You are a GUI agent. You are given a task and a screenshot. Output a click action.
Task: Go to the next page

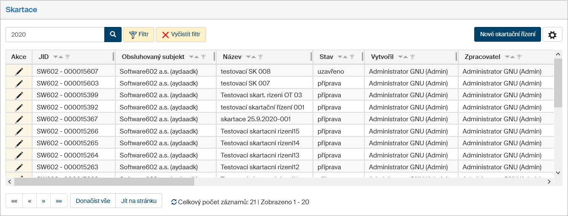pos(43,201)
